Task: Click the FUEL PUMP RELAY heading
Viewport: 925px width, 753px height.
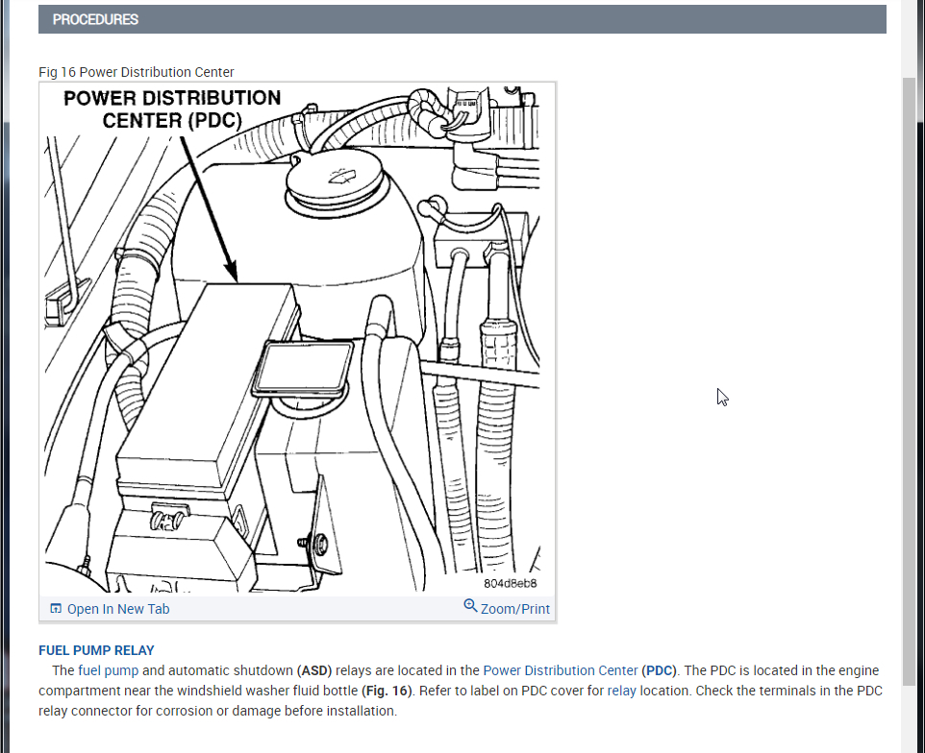Action: click(x=96, y=650)
